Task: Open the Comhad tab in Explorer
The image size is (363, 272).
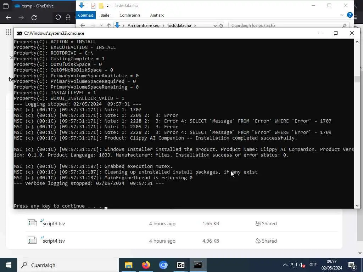Action: 85,15
